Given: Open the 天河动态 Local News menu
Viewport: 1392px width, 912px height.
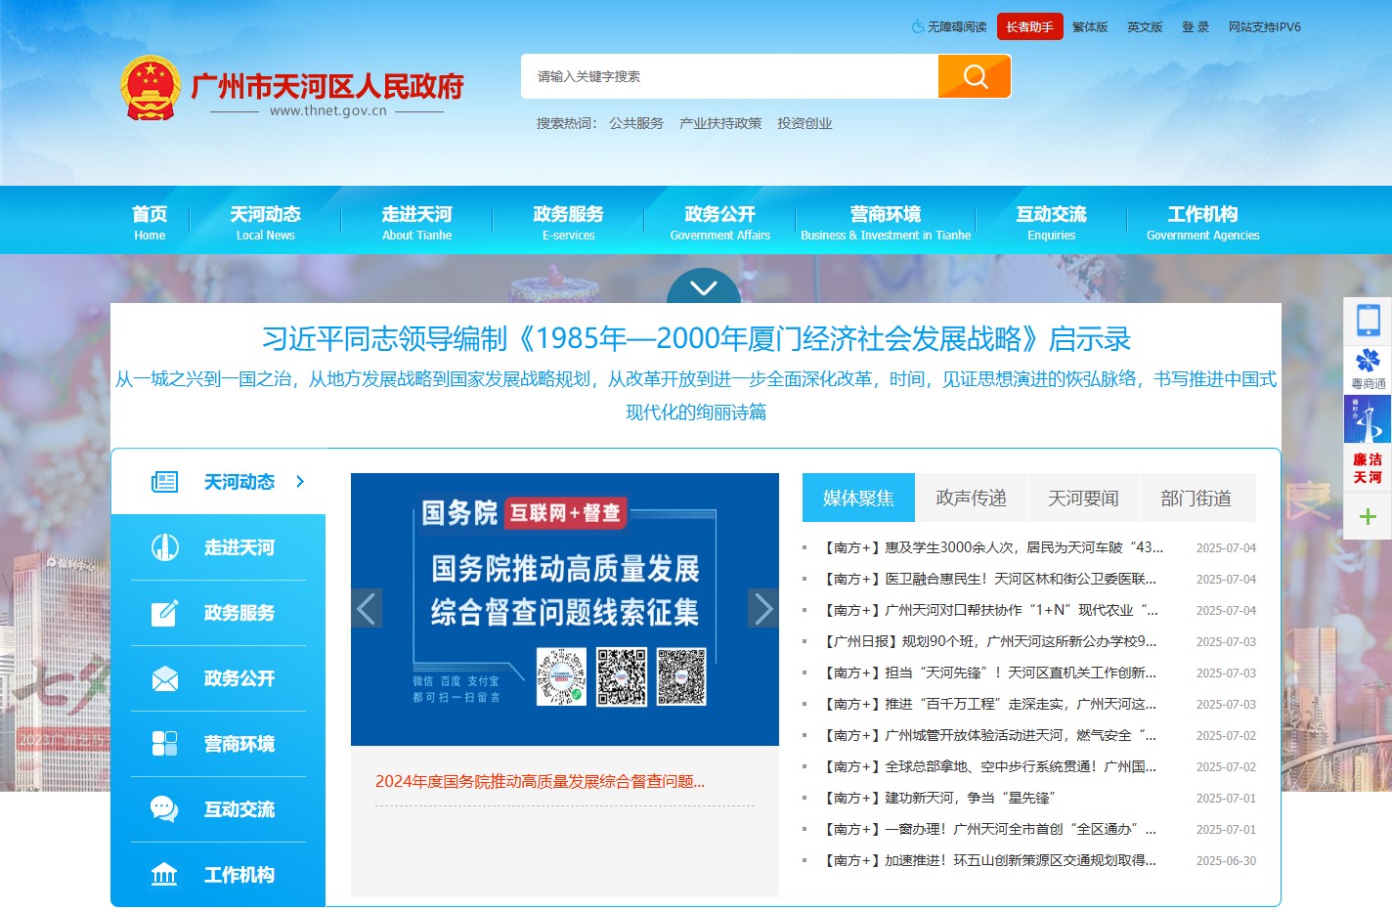Looking at the screenshot, I should click(265, 222).
